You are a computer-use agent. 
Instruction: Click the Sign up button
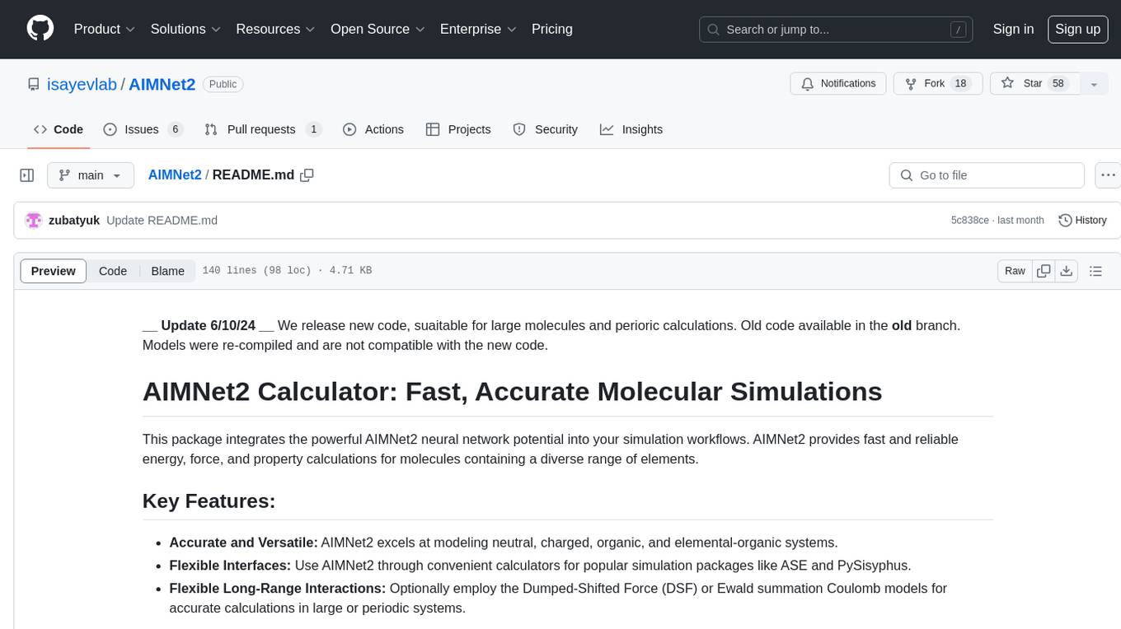click(1077, 29)
